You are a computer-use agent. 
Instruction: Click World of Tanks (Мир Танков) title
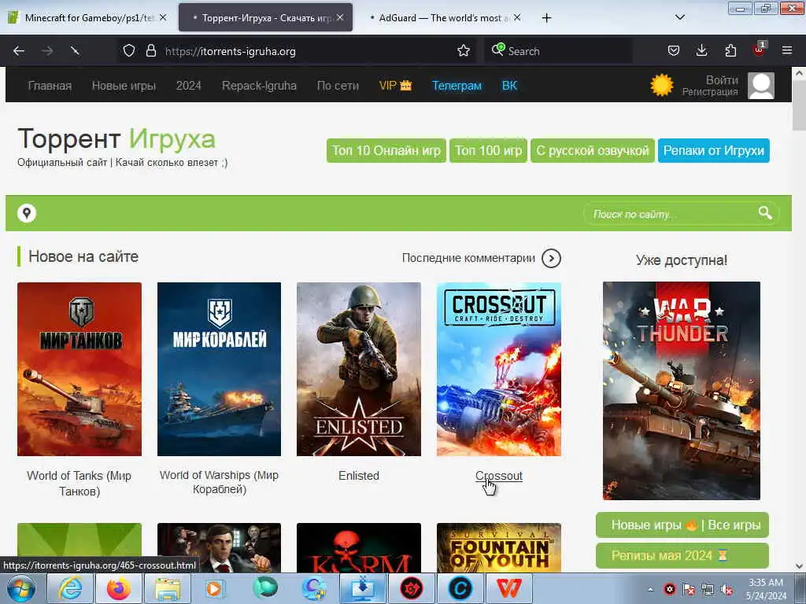pyautogui.click(x=79, y=484)
